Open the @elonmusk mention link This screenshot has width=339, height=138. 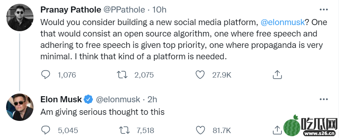click(283, 22)
